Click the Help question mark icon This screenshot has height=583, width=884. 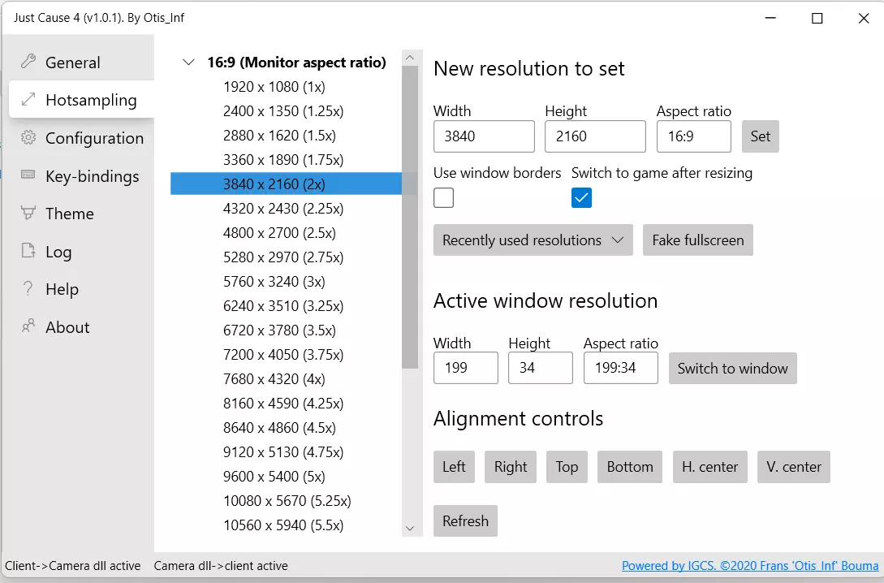28,289
